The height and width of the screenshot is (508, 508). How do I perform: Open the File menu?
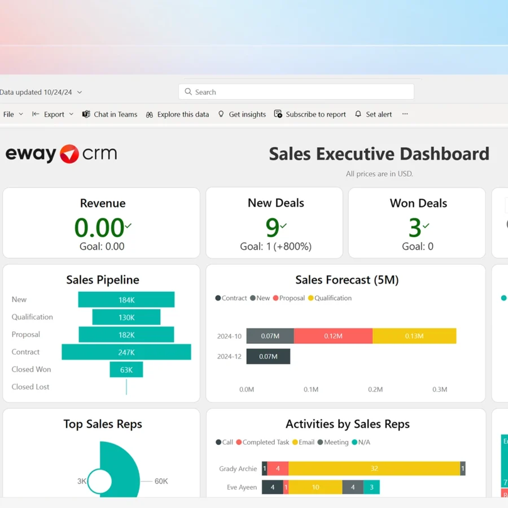click(x=12, y=114)
